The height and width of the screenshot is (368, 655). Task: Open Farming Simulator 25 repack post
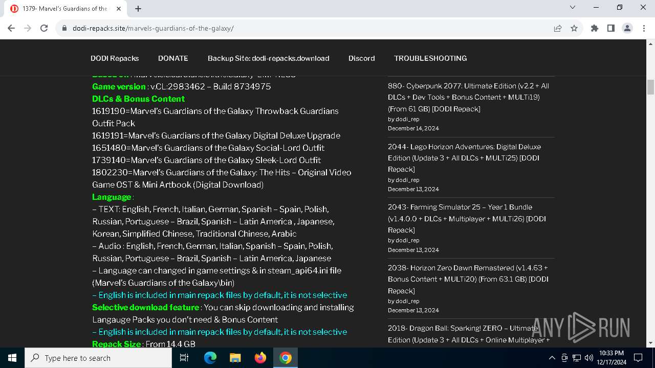(x=467, y=219)
